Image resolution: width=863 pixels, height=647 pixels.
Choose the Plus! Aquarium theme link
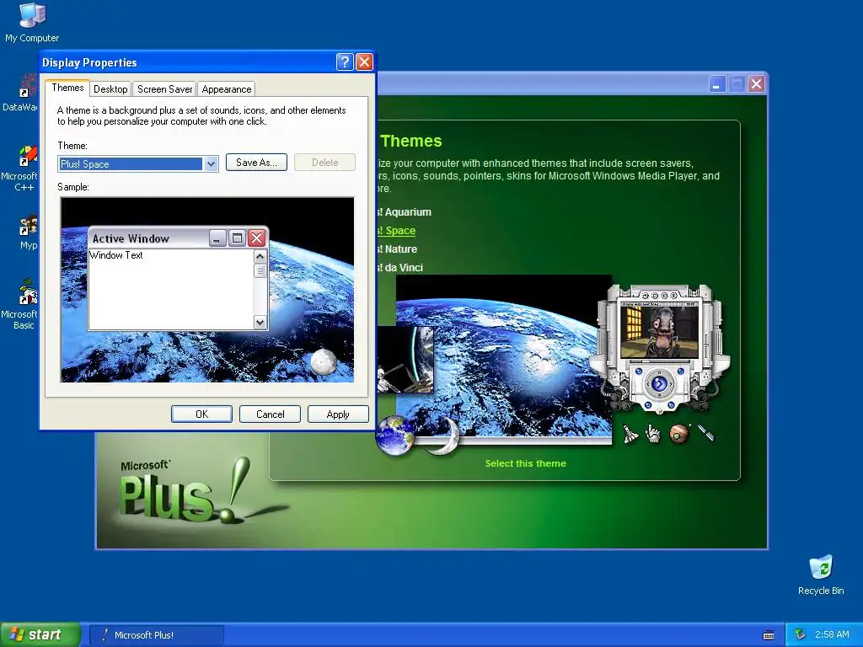(x=404, y=211)
